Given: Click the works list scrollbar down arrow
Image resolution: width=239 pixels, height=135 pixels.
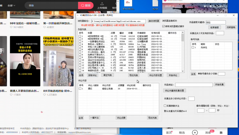Looking at the screenshot, I should [x=183, y=71].
